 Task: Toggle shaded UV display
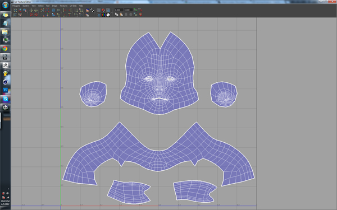tap(108, 10)
